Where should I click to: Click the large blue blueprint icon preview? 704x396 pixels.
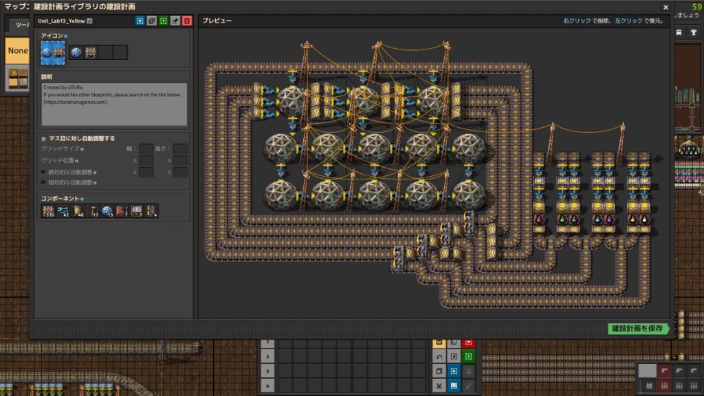(53, 52)
